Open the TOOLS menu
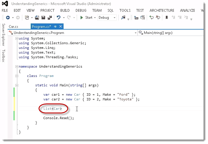The height and width of the screenshot is (144, 208). (x=125, y=11)
